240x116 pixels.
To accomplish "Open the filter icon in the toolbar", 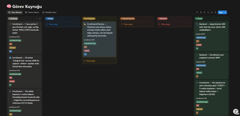I will [197, 12].
